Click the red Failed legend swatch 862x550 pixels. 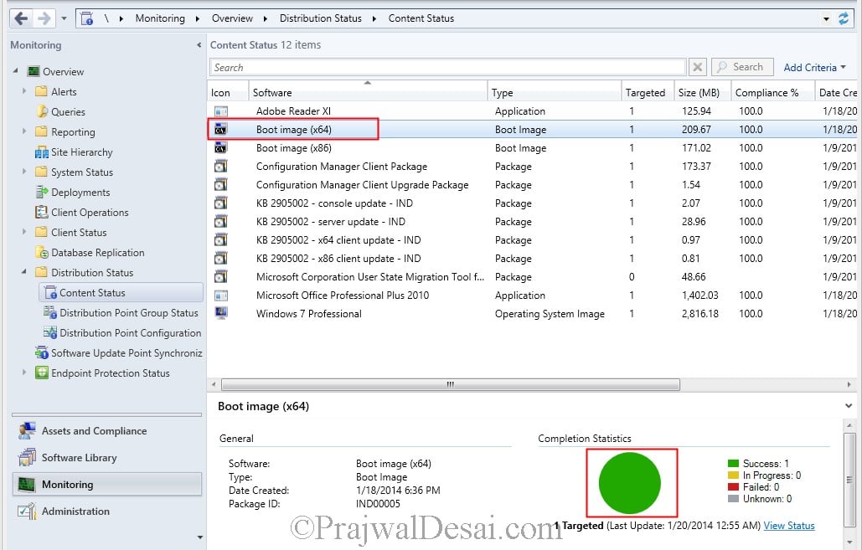click(x=733, y=487)
